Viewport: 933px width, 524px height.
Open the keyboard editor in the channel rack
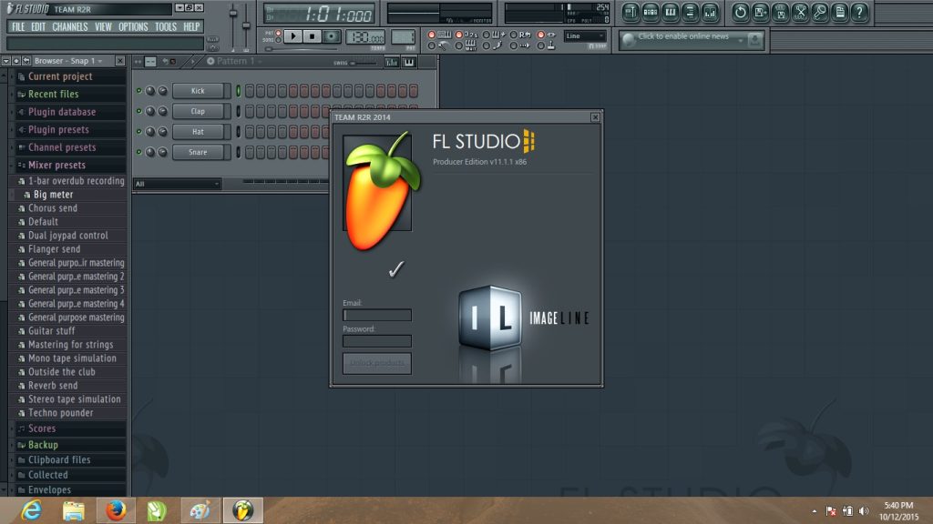point(408,63)
